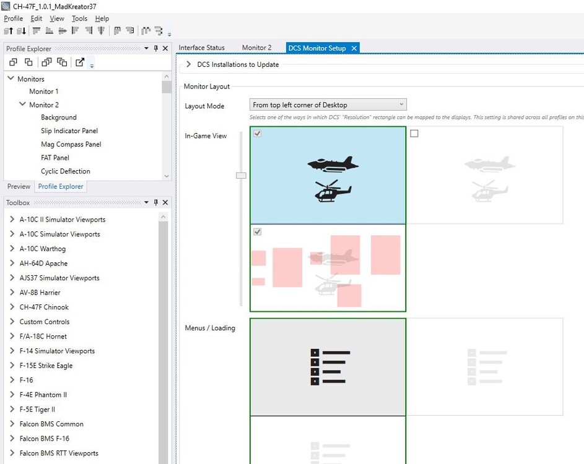This screenshot has width=584, height=464.
Task: Align selected controls to left edges
Action: tap(75, 30)
